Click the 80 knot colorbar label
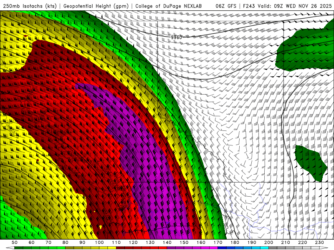Viewport: 334px width, 250px height. tap(66, 242)
